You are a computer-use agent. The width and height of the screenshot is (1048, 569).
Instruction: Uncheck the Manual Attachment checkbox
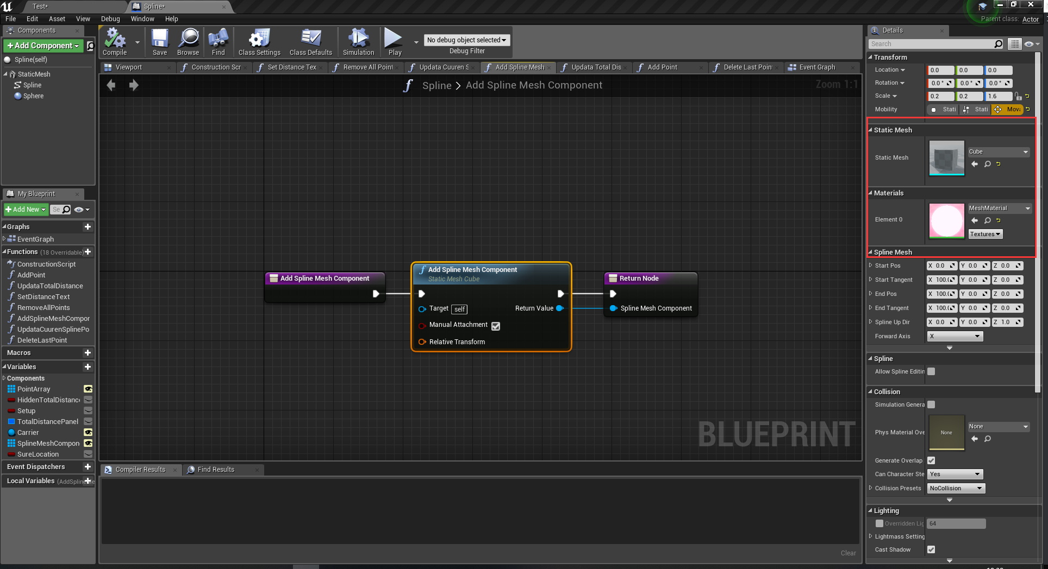pyautogui.click(x=495, y=326)
